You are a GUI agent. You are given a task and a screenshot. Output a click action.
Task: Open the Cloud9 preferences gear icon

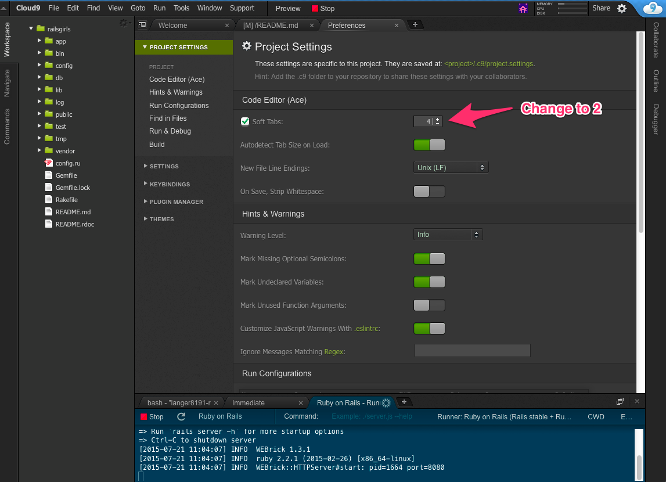coord(622,9)
